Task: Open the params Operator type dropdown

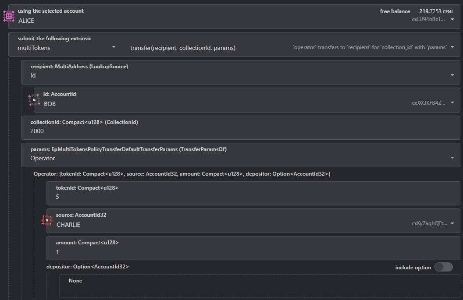Action: (452, 158)
